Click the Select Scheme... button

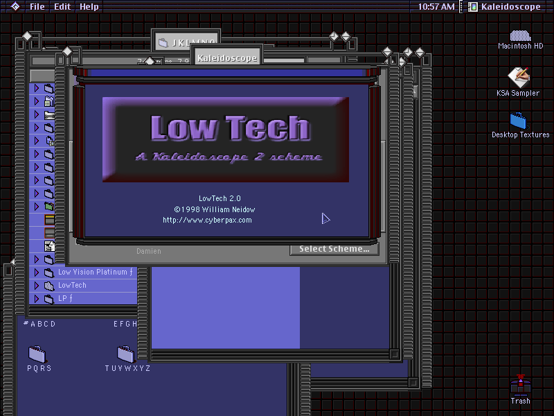pos(334,249)
